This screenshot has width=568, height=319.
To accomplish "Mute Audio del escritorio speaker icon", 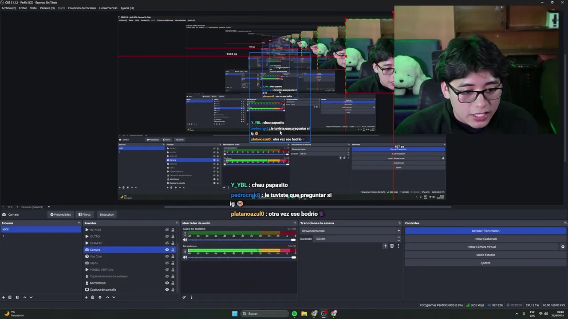I will click(185, 240).
